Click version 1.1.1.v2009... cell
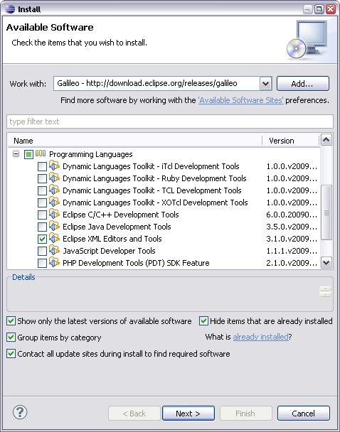 (x=292, y=251)
